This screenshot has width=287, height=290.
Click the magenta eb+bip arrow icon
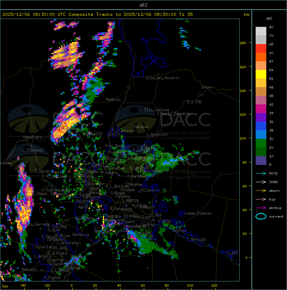261,208
